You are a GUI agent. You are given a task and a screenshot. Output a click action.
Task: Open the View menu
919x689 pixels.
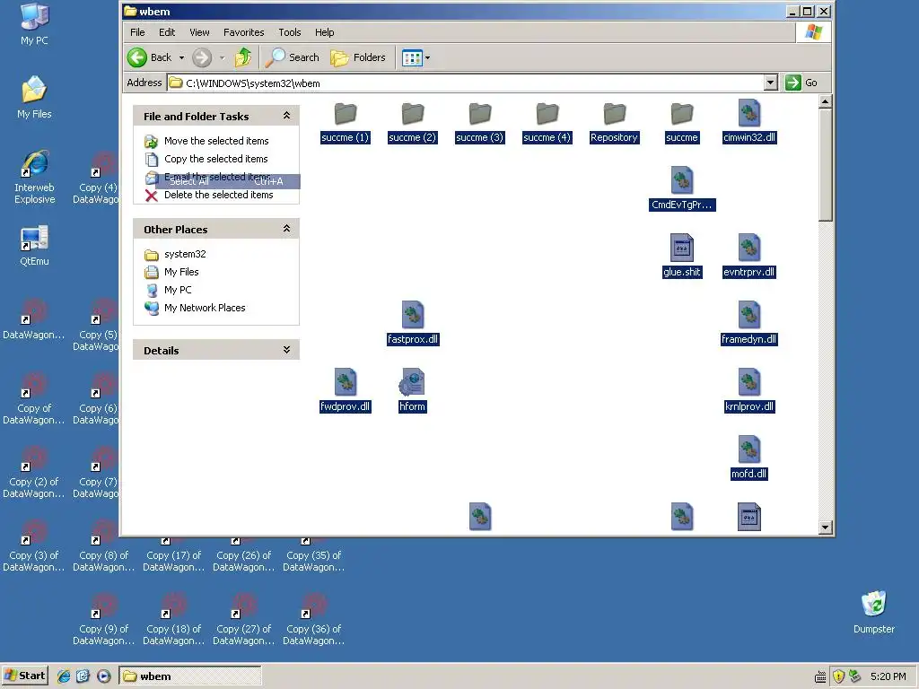199,32
